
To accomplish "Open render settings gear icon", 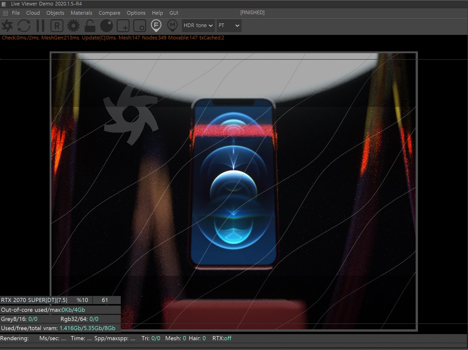I will coord(73,26).
